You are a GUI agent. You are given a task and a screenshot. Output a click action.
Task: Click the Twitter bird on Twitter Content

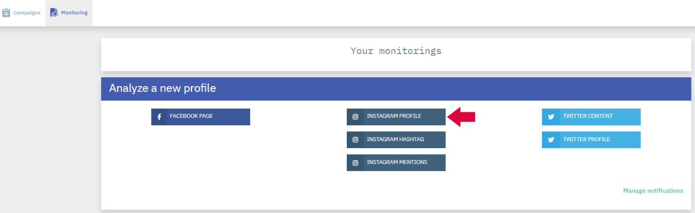click(550, 117)
